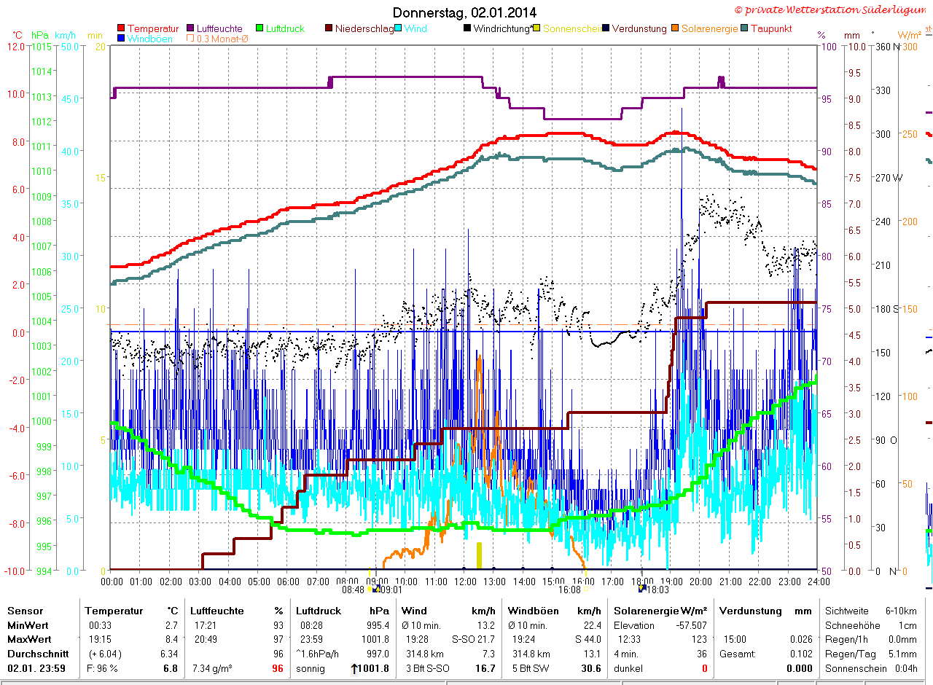Screen dimensions: 933x685
Task: Click the dark red Niederschlag legend square
Action: pos(328,29)
